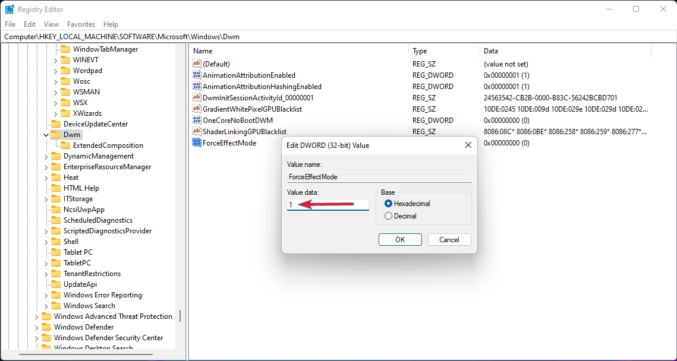Click the ab icon beside ShaderLinkingGPUBlacklist

[197, 131]
